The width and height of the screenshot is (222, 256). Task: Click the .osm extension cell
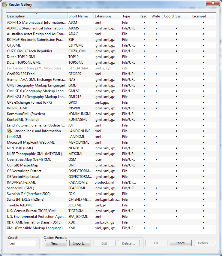tap(98, 160)
